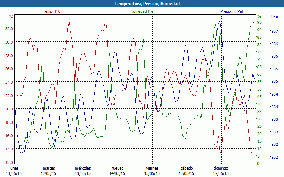This screenshot has height=177, width=284.
Task: Click the 937 pressure axis tick
Action: [274, 31]
